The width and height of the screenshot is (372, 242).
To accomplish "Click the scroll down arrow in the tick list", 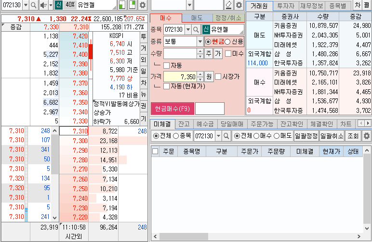I will click(x=55, y=218).
